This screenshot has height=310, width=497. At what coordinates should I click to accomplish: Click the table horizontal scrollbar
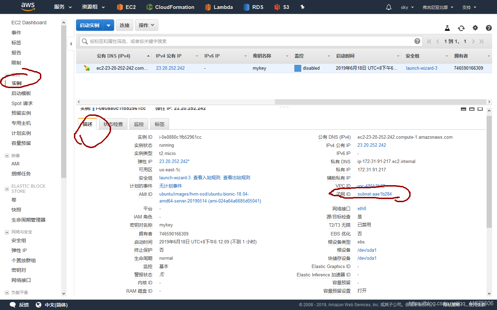pyautogui.click(x=381, y=102)
